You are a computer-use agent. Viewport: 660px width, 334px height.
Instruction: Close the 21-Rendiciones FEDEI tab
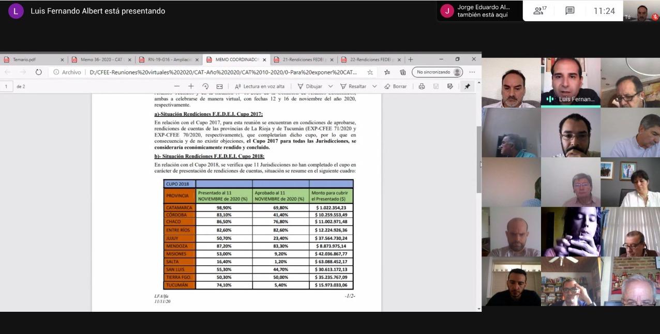tap(332, 59)
